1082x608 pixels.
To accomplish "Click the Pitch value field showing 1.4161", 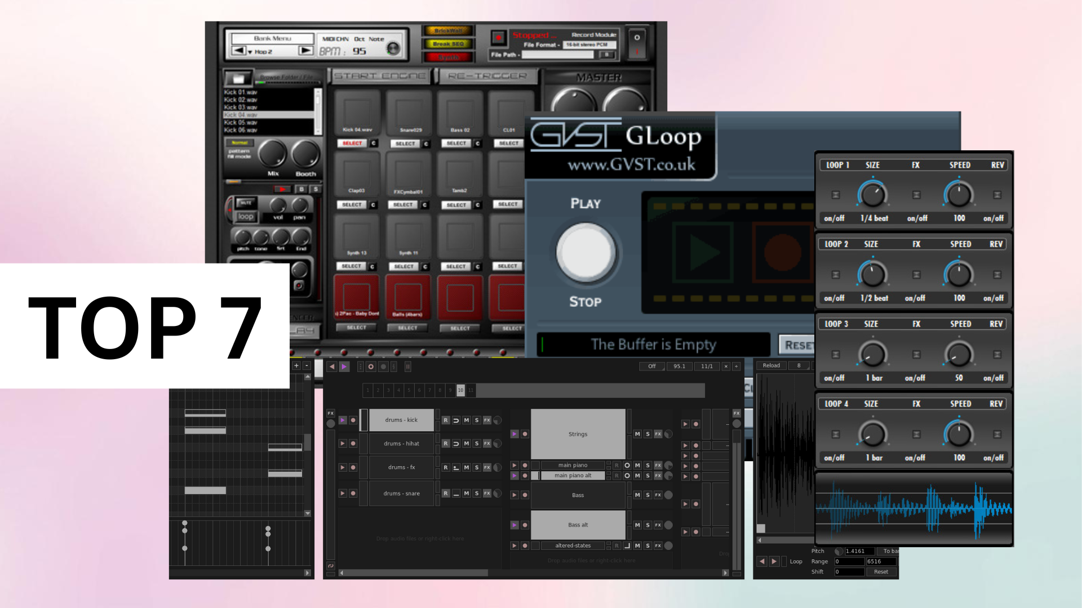I will point(859,551).
